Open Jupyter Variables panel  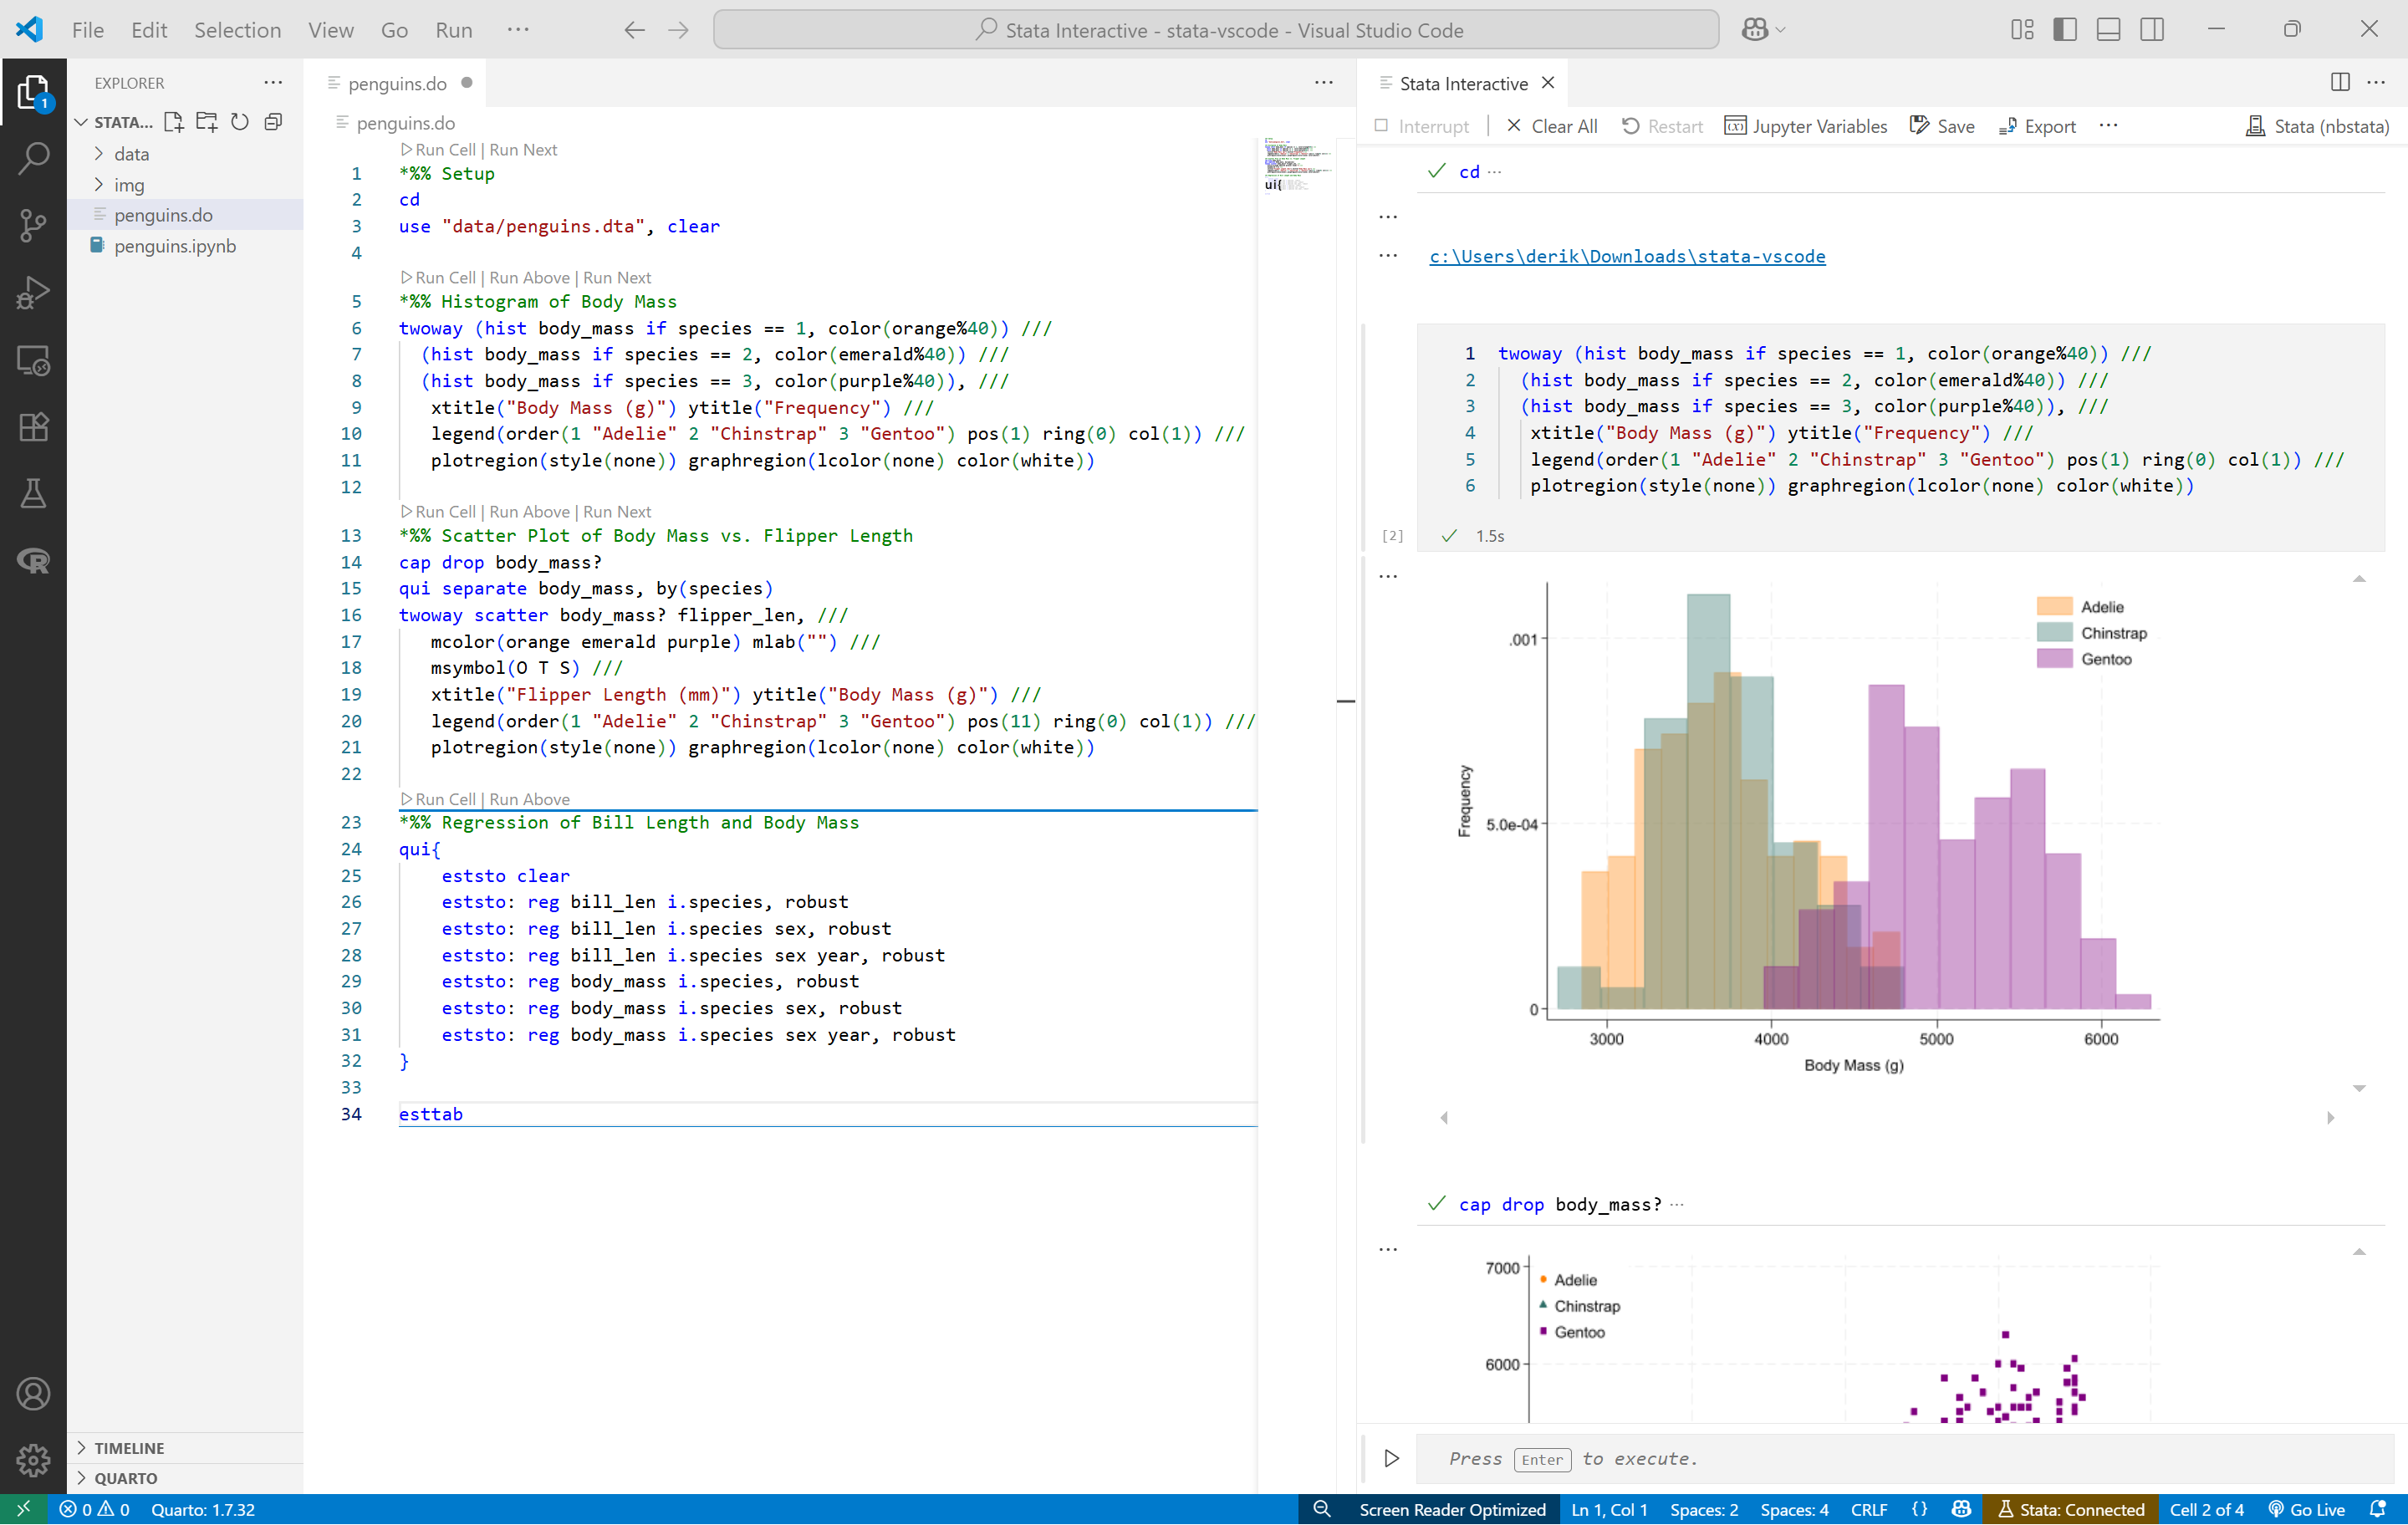(x=1806, y=126)
